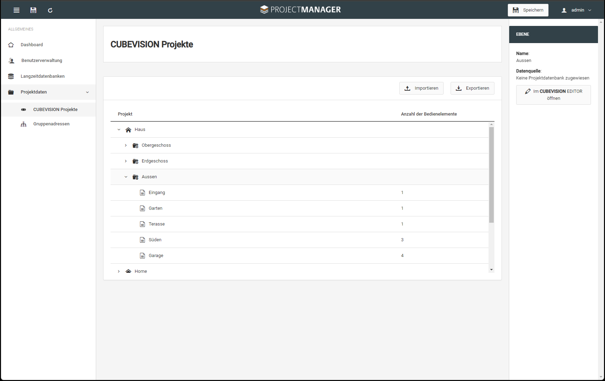605x381 pixels.
Task: Click the Projekt column header
Action: point(125,114)
